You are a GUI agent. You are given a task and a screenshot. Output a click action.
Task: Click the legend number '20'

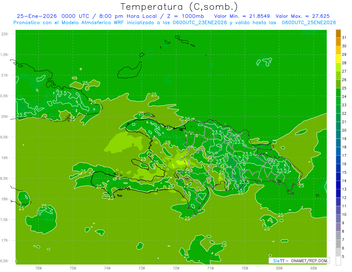pyautogui.click(x=344, y=130)
